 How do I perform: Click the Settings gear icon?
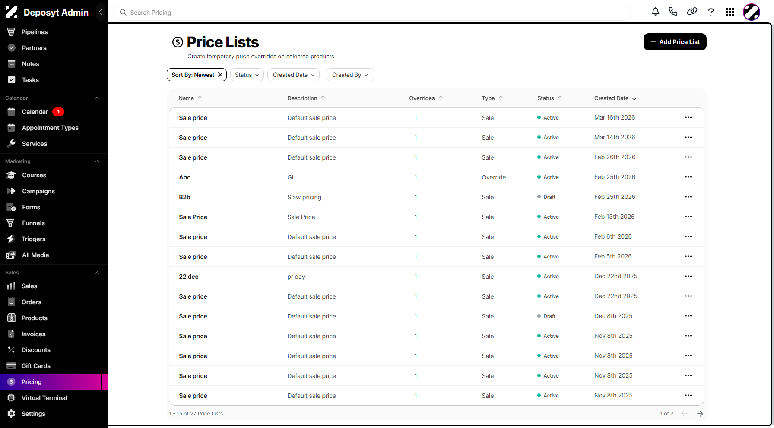11,414
